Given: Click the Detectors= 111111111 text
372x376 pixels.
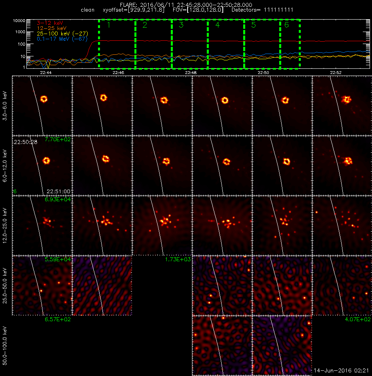Looking at the screenshot, I should point(262,10).
